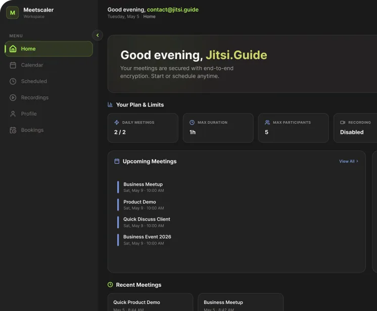The width and height of the screenshot is (377, 311).
Task: Click the Scheduled clock icon
Action: click(13, 81)
